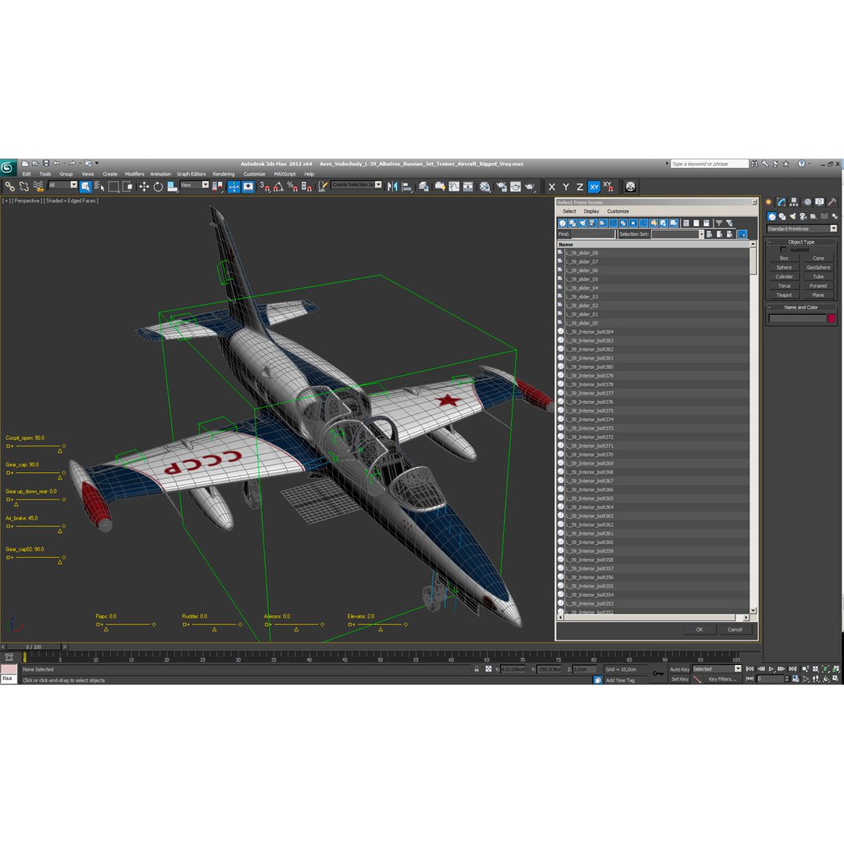Open the Utilities hammer panel tab
This screenshot has height=844, width=844.
tap(832, 202)
